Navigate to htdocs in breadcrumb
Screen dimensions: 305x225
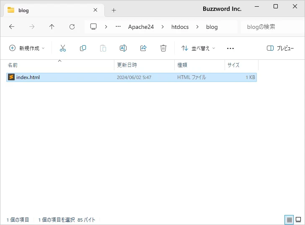click(x=180, y=27)
